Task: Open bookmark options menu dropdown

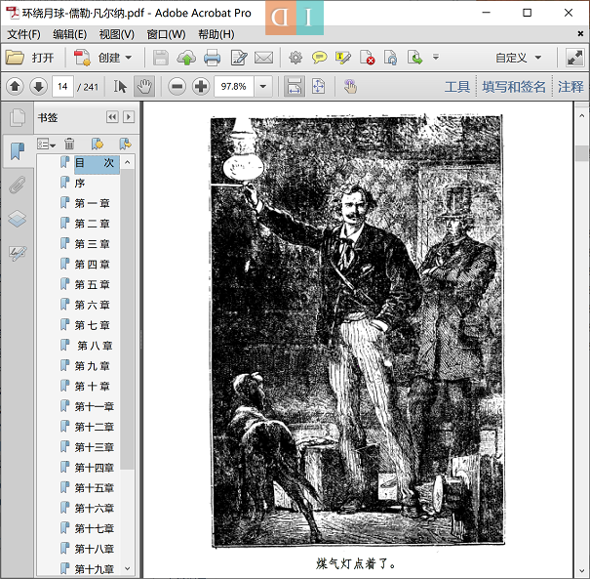Action: [x=46, y=144]
